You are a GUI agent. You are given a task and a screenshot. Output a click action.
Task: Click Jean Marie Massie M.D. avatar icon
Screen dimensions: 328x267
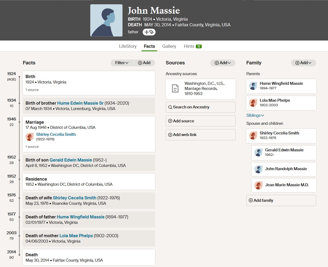click(258, 185)
